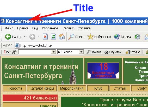Click the green Back arrow icon
The width and height of the screenshot is (148, 107).
click(8, 37)
